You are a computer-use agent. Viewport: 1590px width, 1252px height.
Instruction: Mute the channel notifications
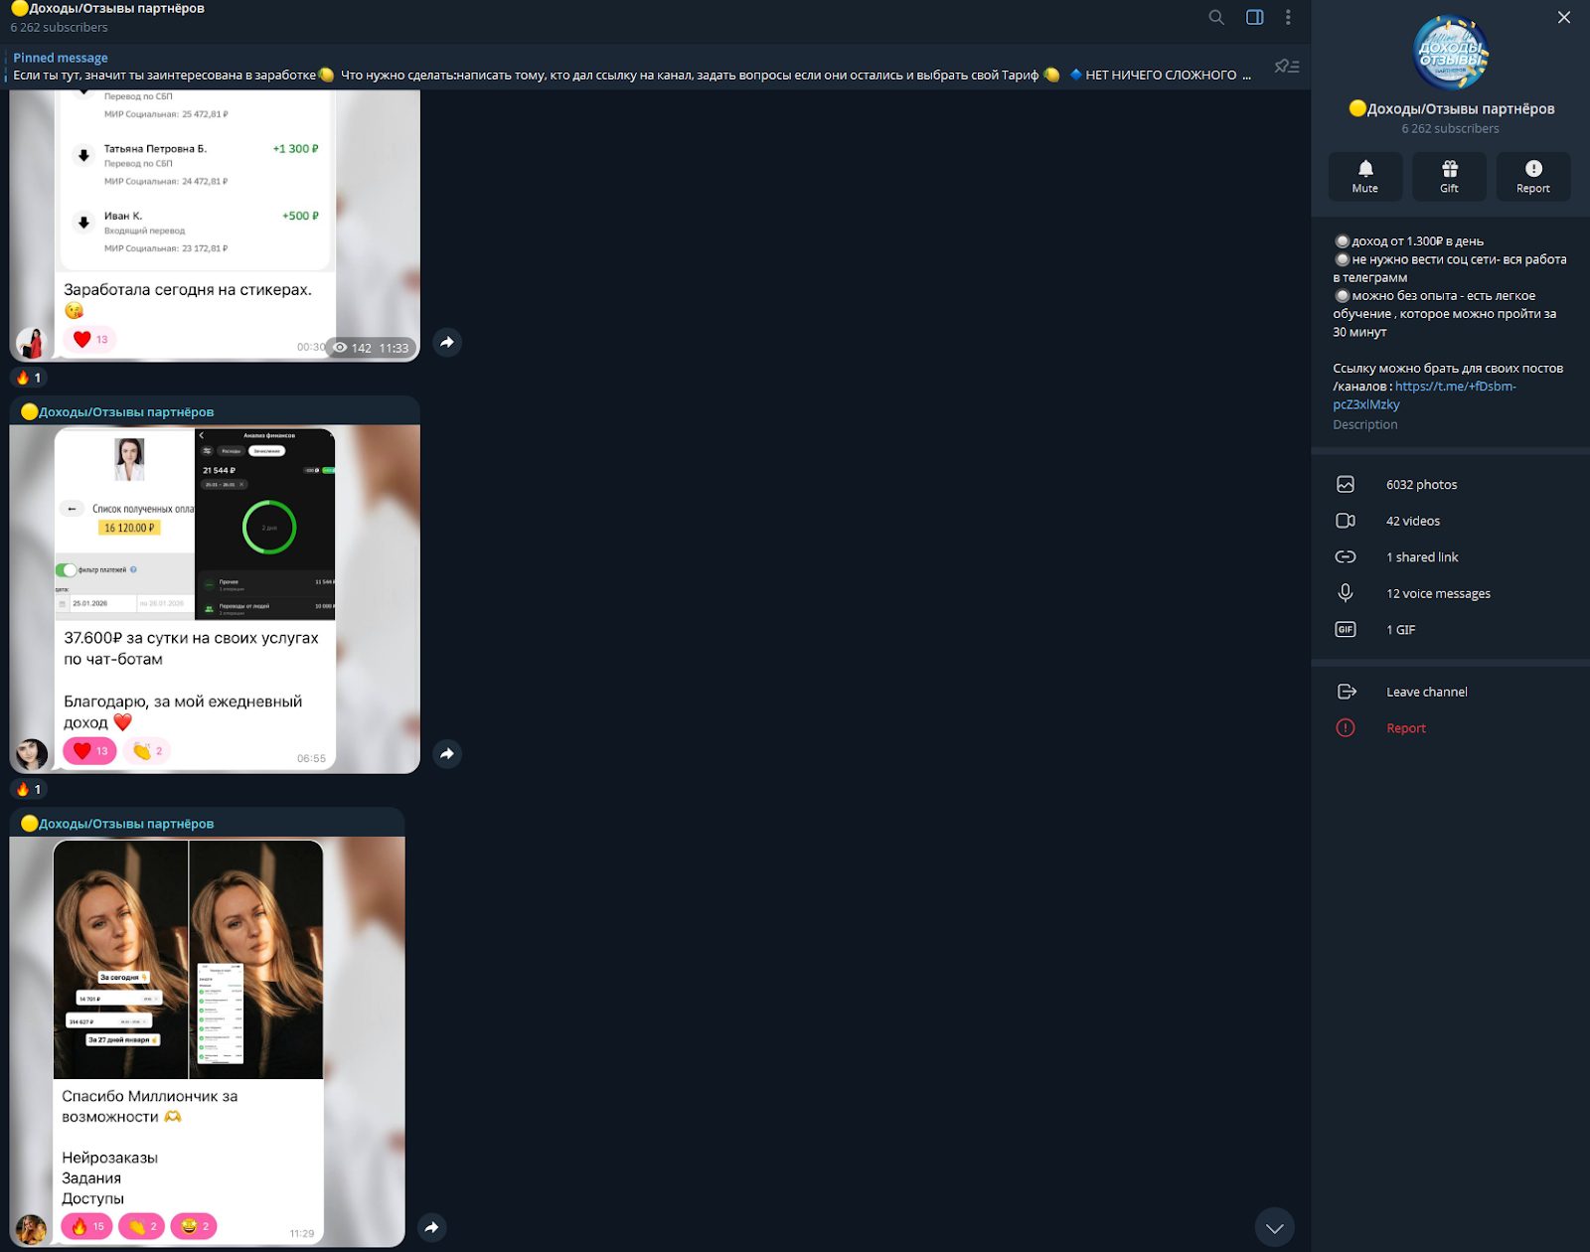coord(1364,176)
